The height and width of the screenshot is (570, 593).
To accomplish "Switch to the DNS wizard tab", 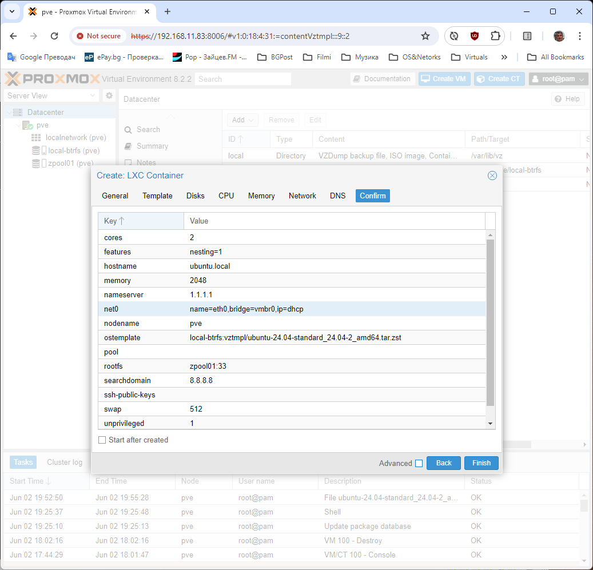I will (x=338, y=196).
